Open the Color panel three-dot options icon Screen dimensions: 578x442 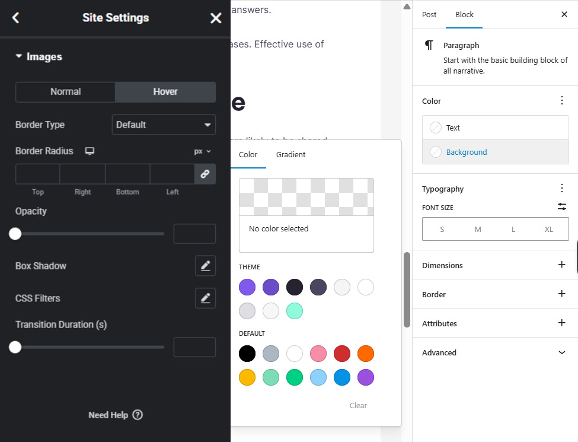[x=562, y=100]
